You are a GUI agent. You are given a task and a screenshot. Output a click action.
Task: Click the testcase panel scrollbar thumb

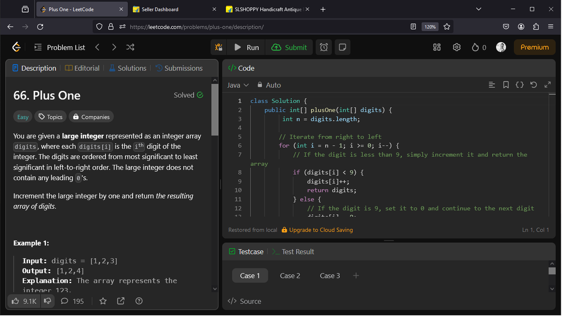coord(552,270)
